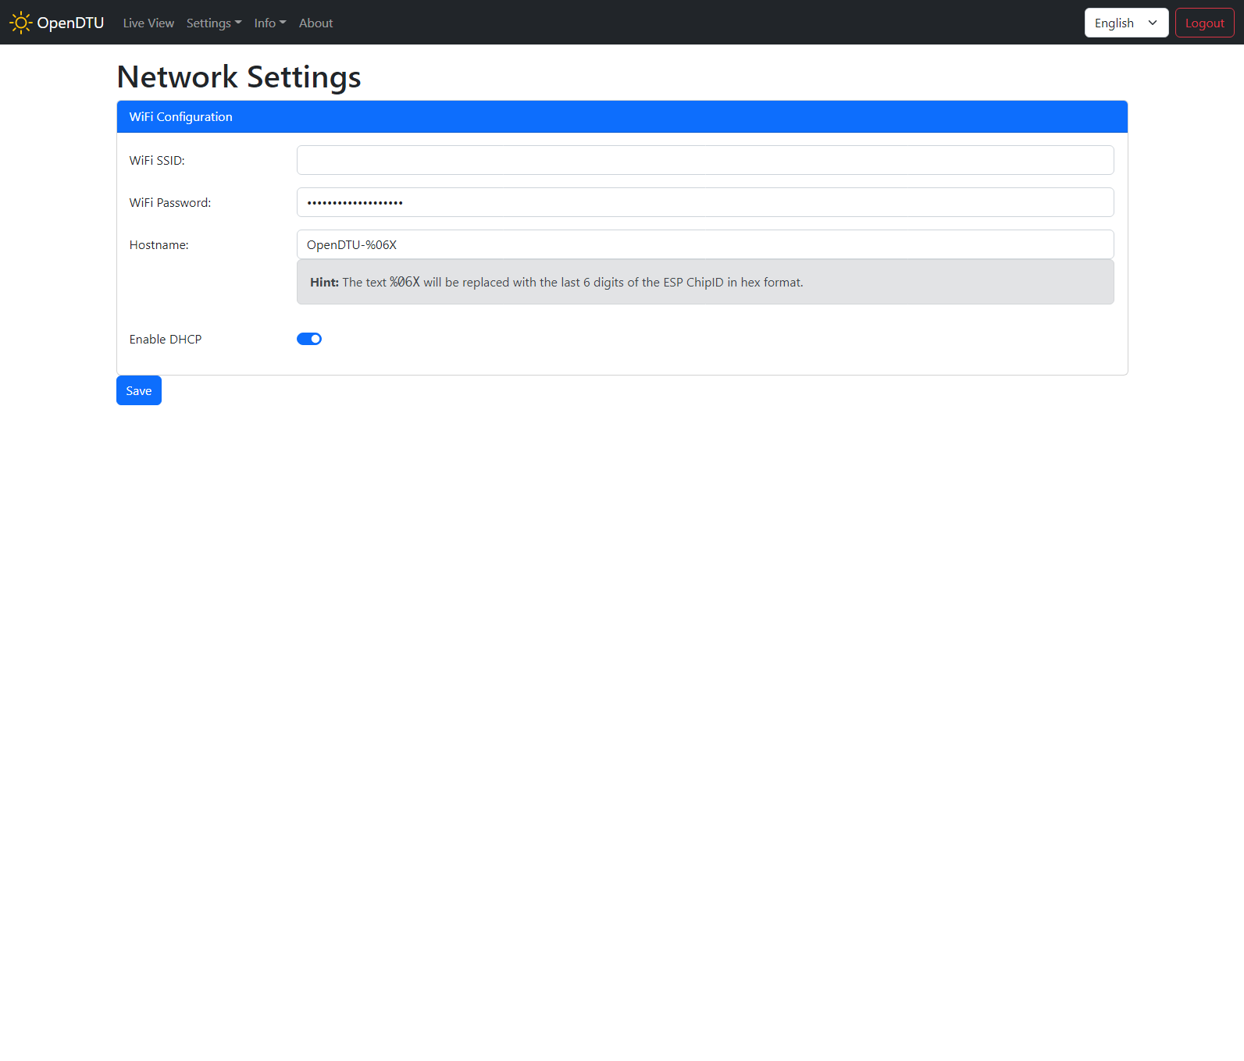The image size is (1244, 1061).
Task: Click the "WiFi SSID:" label
Action: point(157,160)
